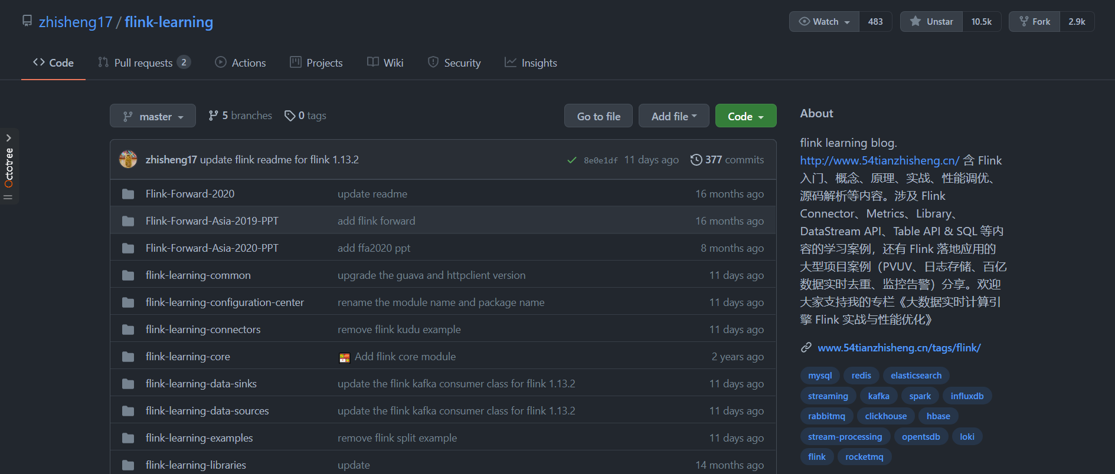The width and height of the screenshot is (1115, 474).
Task: Click the elasticsearch topic tag
Action: pos(916,376)
